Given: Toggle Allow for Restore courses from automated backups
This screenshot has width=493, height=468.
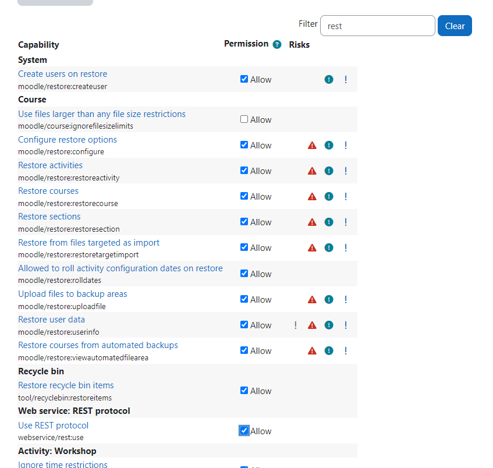Looking at the screenshot, I should [x=244, y=350].
